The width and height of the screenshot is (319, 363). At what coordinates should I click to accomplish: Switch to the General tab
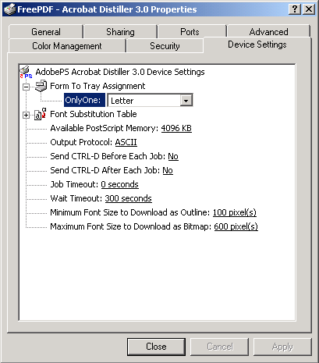coord(46,32)
